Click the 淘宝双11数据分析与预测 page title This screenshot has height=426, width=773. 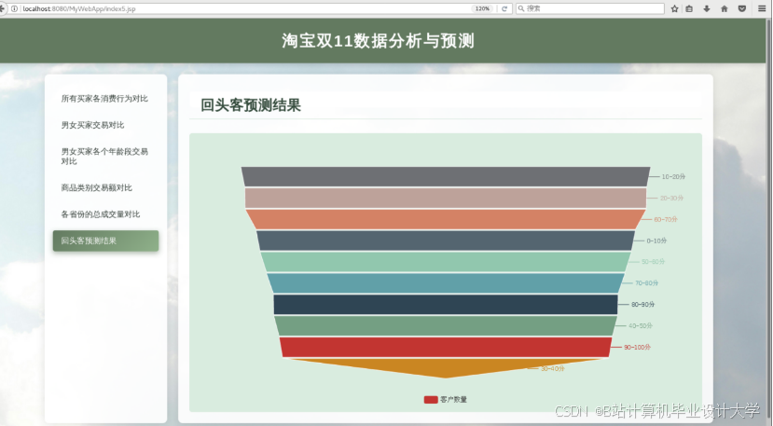[x=379, y=41]
